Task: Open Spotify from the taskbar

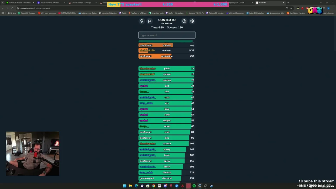Action: (x=194, y=186)
